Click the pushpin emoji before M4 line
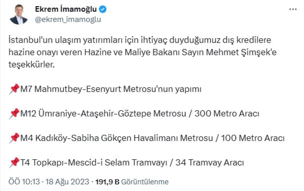 [x=14, y=138]
